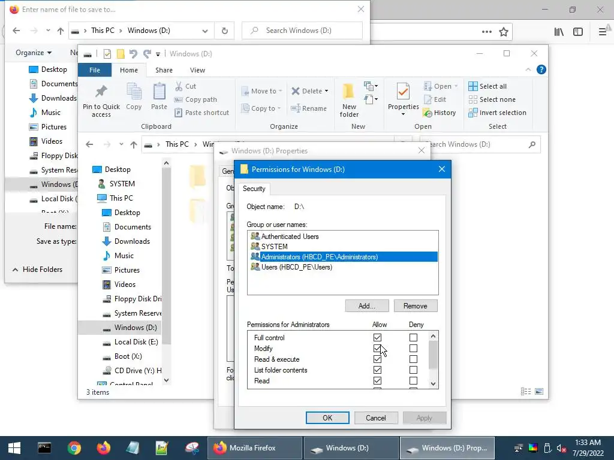The height and width of the screenshot is (460, 614).
Task: Open Organize dropdown in save dialog
Action: [34, 53]
